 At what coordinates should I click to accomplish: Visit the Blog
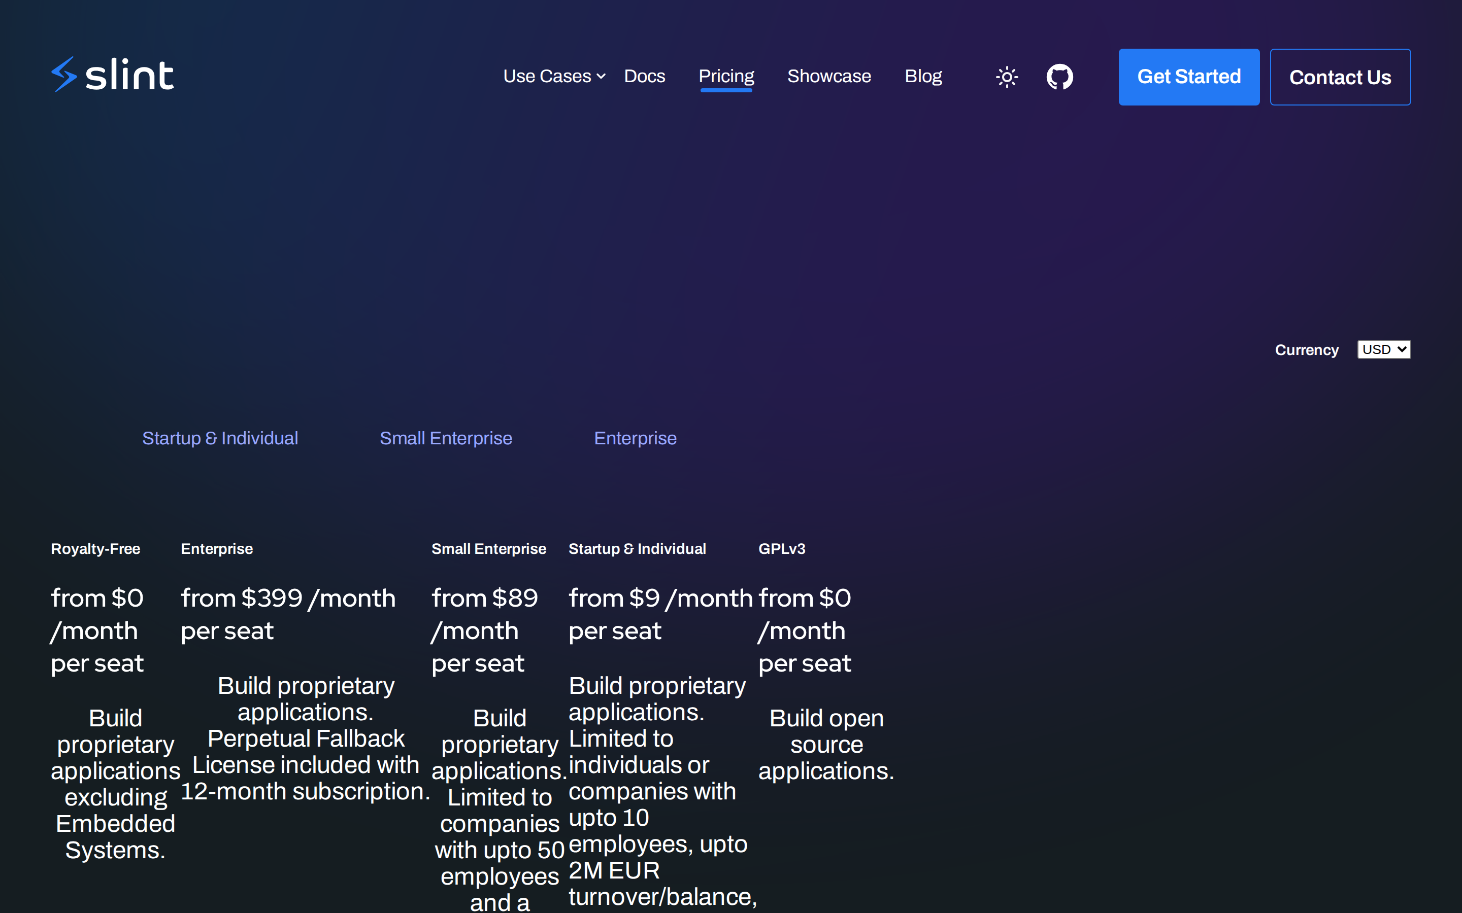tap(923, 76)
